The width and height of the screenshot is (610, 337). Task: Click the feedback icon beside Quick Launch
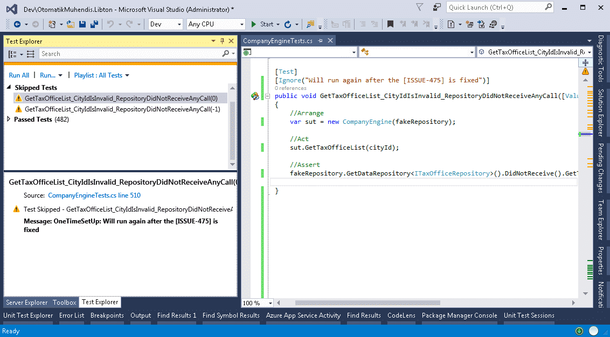pyautogui.click(x=438, y=7)
